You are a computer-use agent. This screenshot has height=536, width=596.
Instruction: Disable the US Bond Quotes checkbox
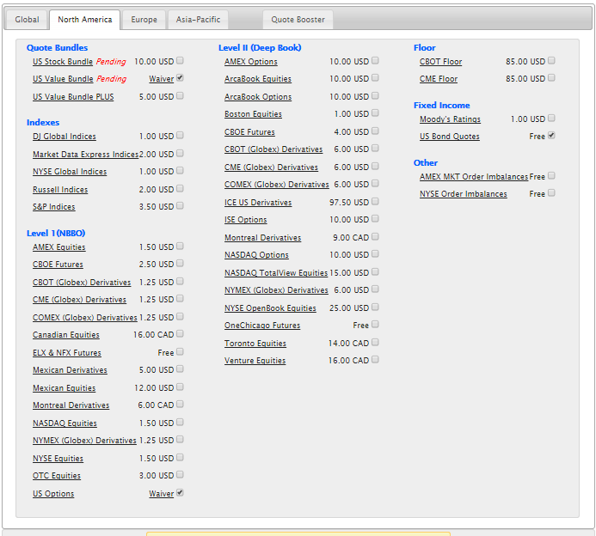(x=551, y=136)
